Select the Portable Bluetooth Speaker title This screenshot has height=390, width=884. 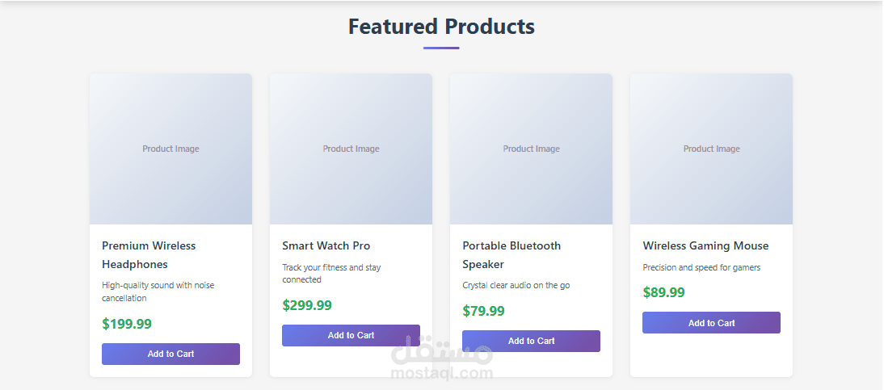[x=511, y=254]
